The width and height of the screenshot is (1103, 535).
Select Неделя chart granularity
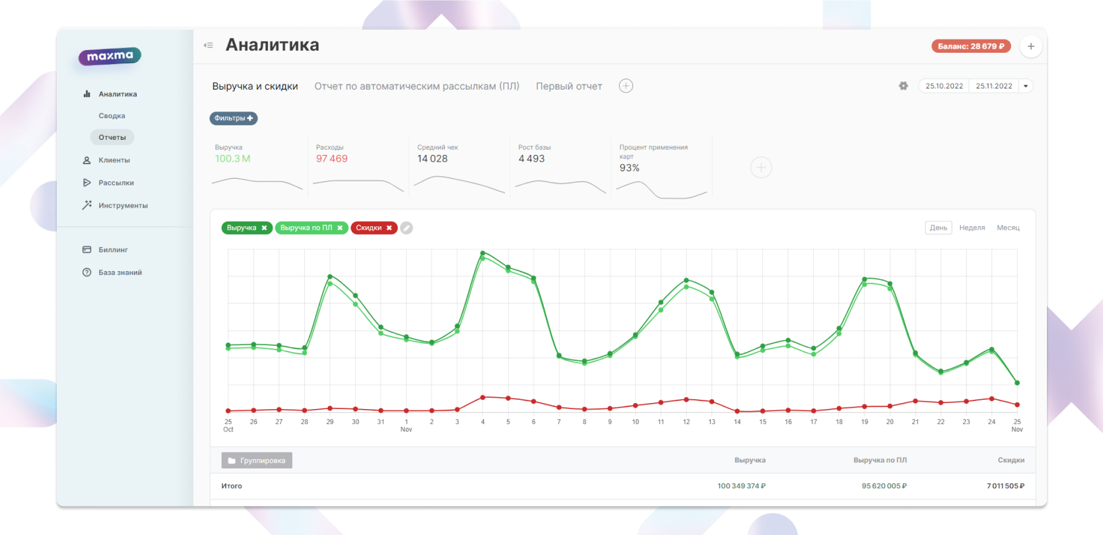click(x=972, y=228)
